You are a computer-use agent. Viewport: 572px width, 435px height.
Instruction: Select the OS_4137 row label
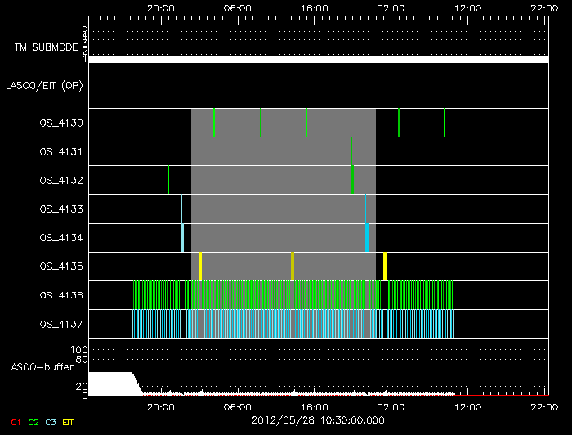click(x=60, y=324)
